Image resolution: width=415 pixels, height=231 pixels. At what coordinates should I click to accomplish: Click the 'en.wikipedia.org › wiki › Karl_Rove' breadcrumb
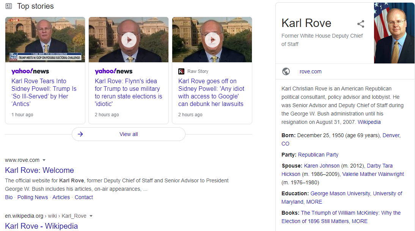[46, 216]
